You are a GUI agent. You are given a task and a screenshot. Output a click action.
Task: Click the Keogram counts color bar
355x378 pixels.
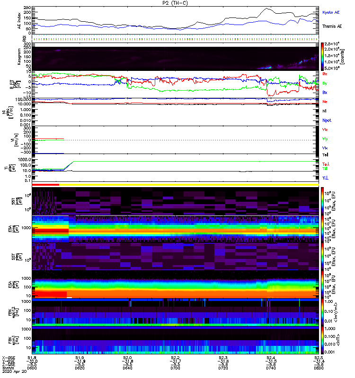coord(322,57)
